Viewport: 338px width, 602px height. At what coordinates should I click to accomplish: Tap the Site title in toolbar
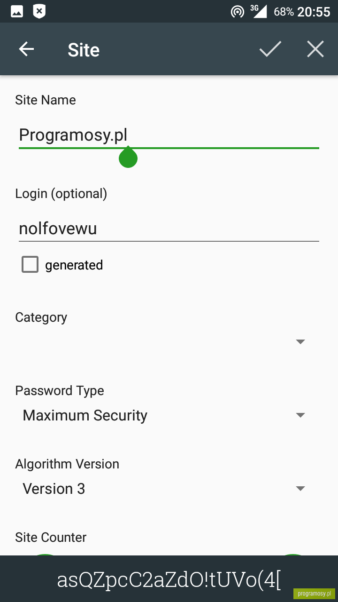click(84, 49)
